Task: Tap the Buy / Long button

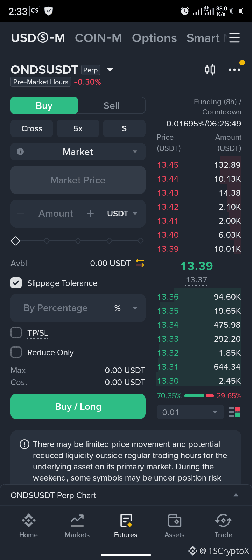Action: tap(78, 406)
